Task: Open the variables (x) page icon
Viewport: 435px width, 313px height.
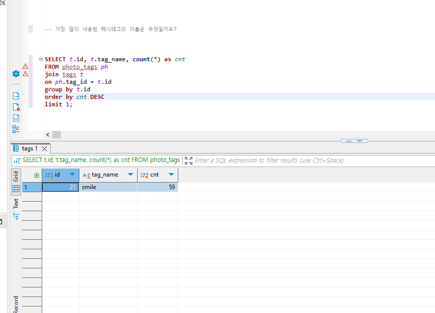Action: click(x=16, y=118)
